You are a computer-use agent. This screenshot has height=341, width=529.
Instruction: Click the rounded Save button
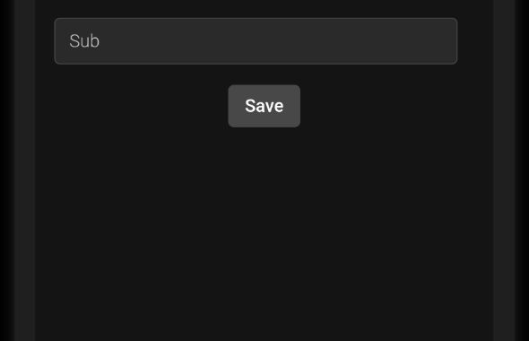click(264, 106)
